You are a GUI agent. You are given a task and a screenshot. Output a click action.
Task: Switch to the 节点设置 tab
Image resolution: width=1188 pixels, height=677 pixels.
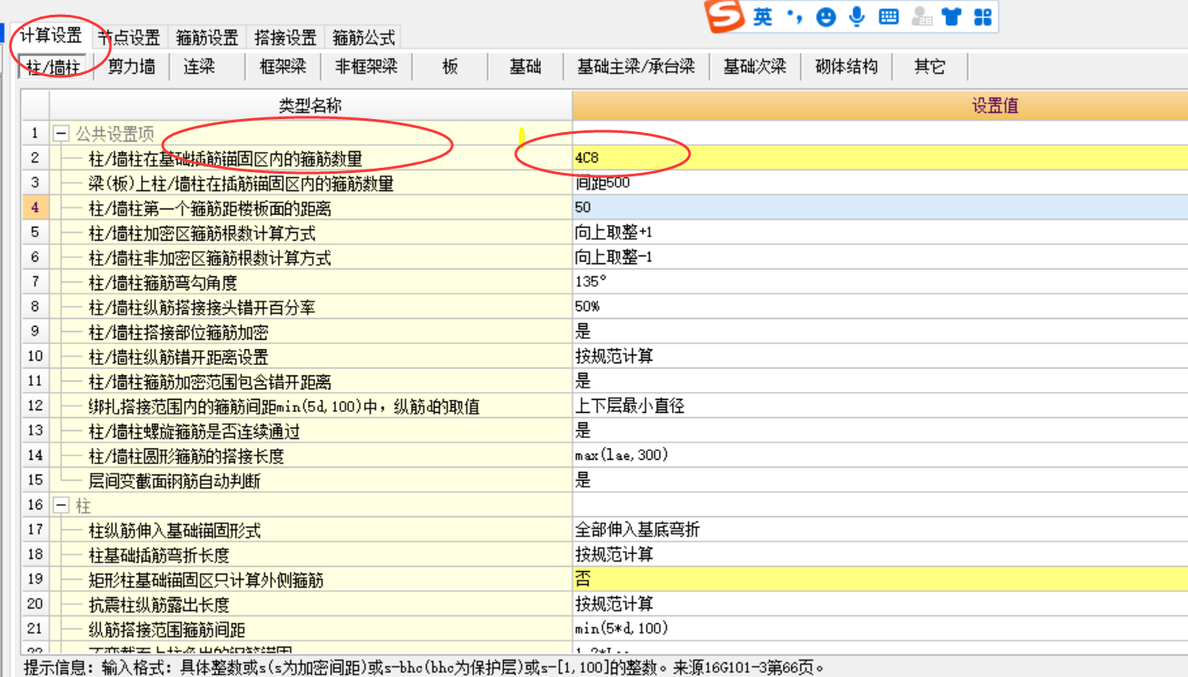click(129, 37)
